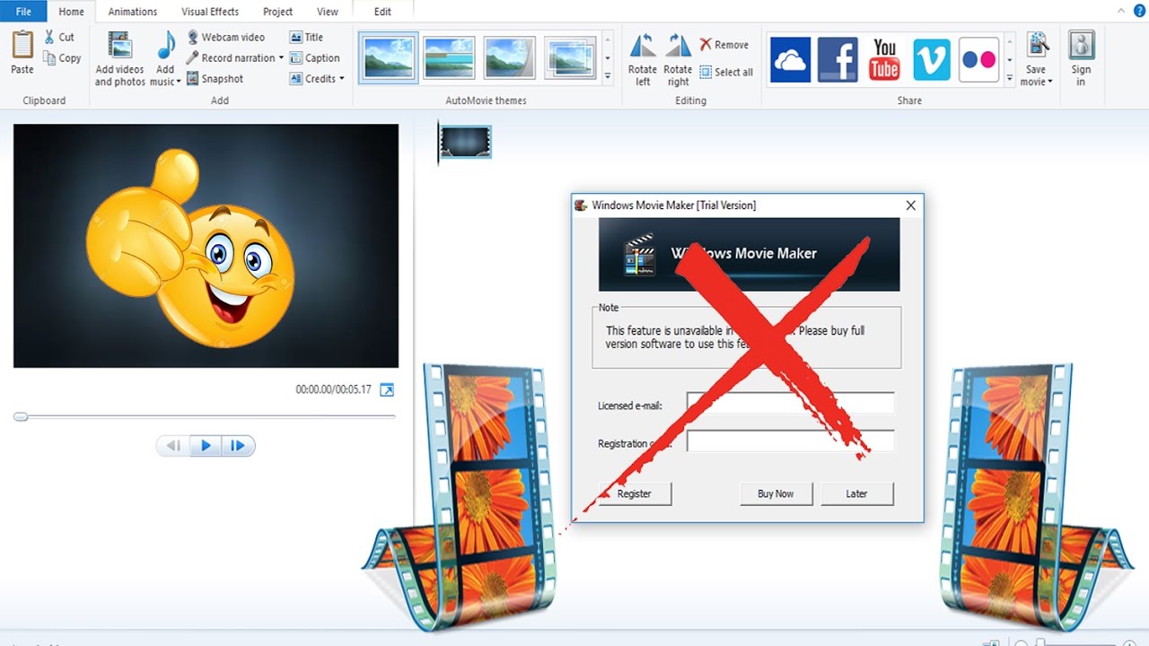Go to previous frame
The height and width of the screenshot is (646, 1149).
pos(173,446)
